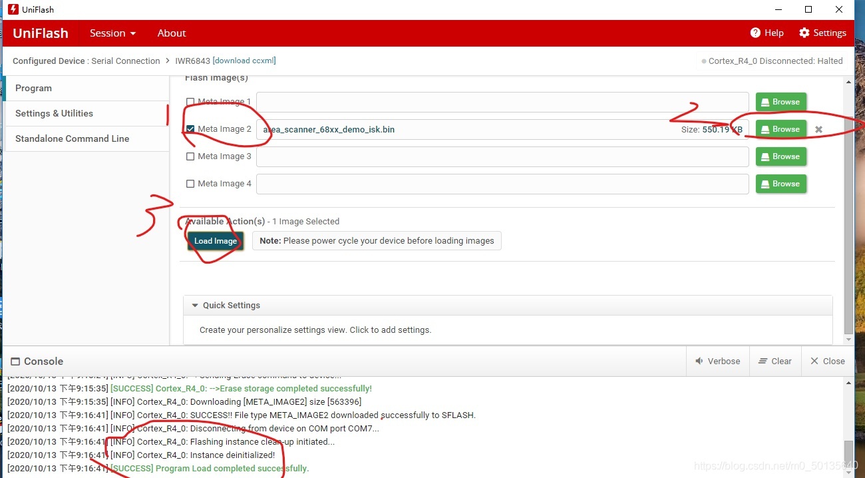Click the UniFlash window title bar icon

pyautogui.click(x=12, y=9)
